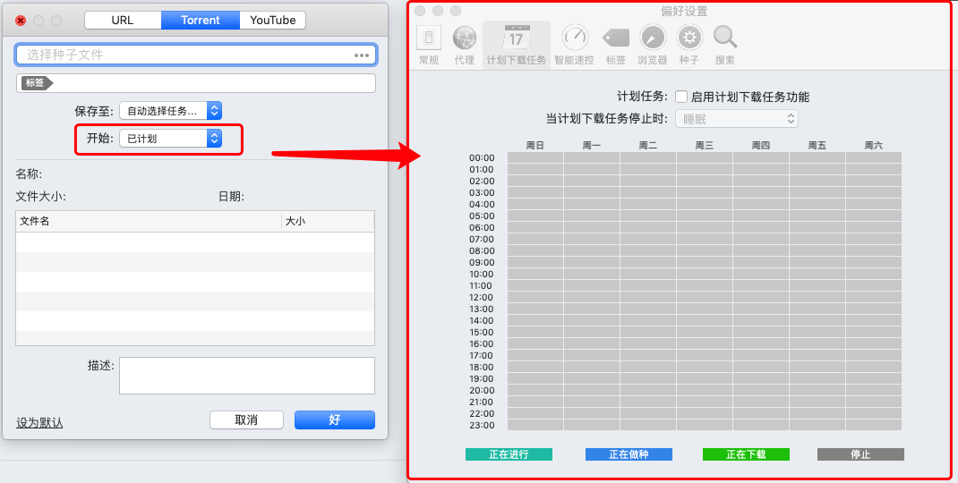Click the 23:00 time row label
The width and height of the screenshot is (958, 483).
click(x=482, y=425)
